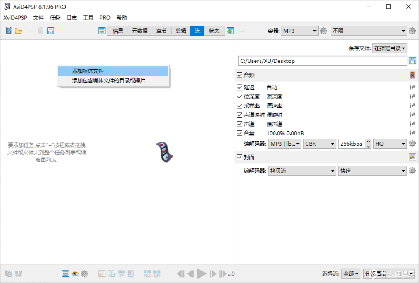Click the mixer icon in the 采样率 row
This screenshot has height=283, width=419.
click(x=412, y=106)
